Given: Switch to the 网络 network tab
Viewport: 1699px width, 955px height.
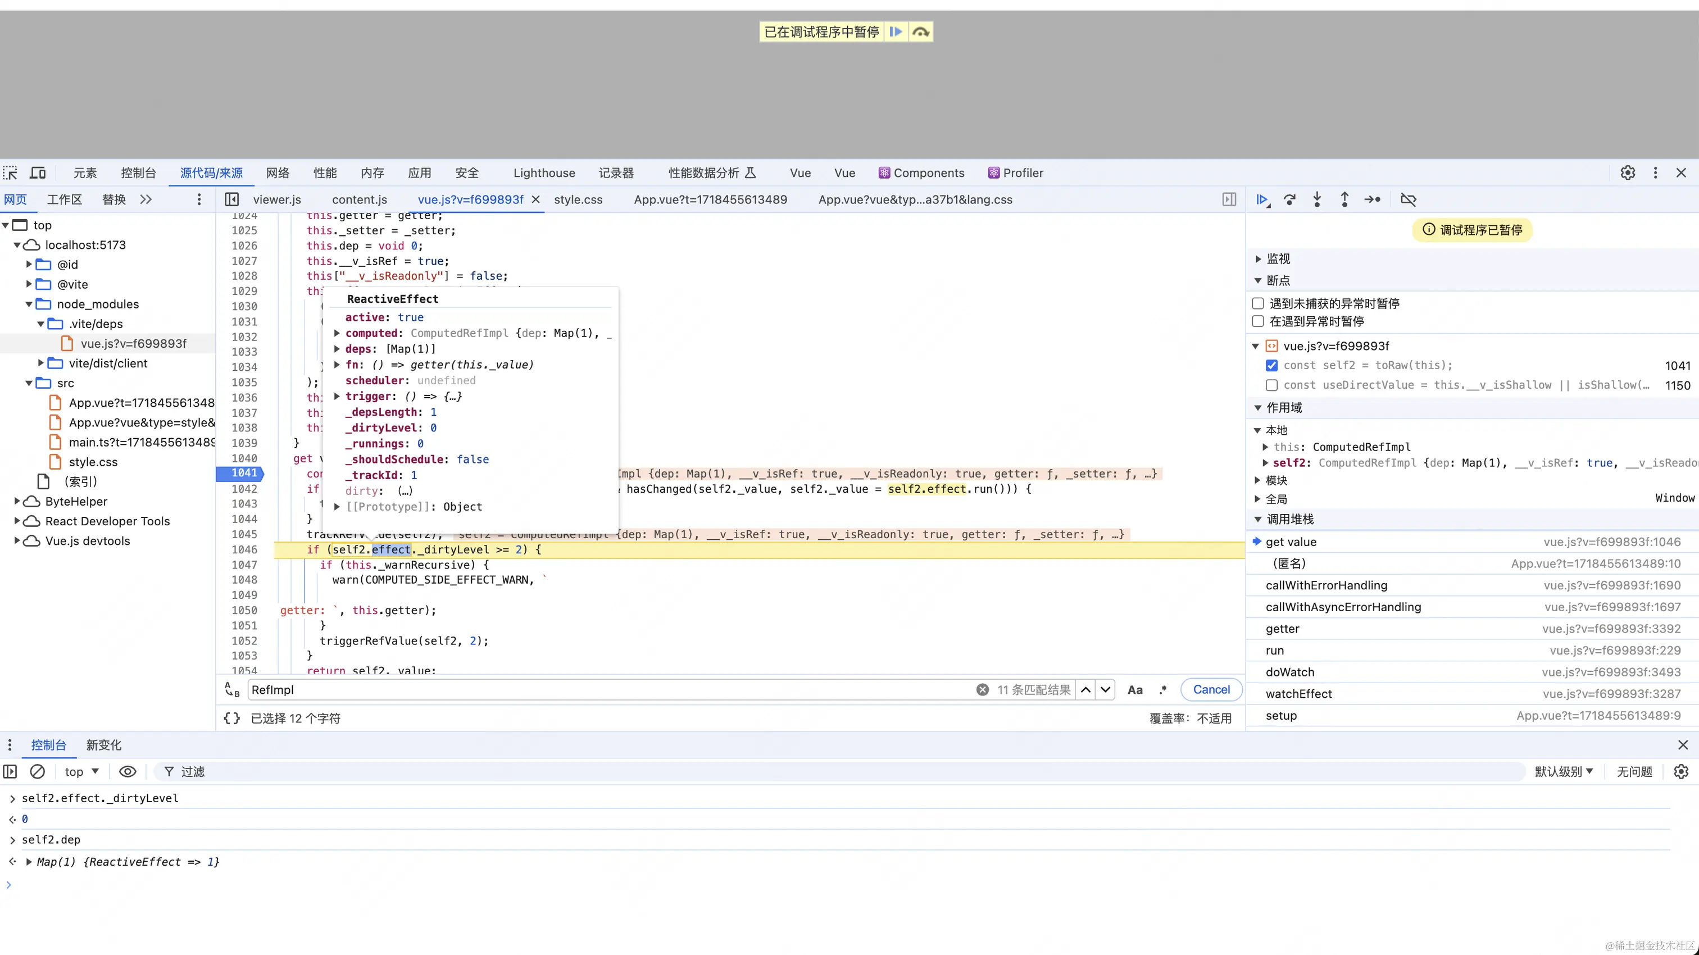Looking at the screenshot, I should point(278,174).
